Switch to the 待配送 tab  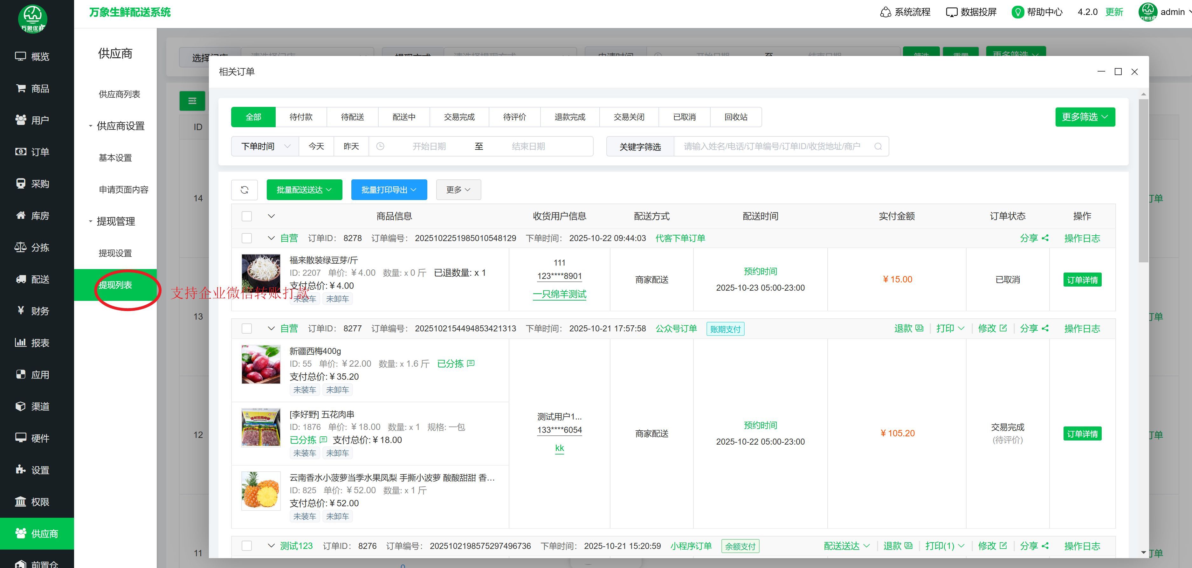[352, 117]
